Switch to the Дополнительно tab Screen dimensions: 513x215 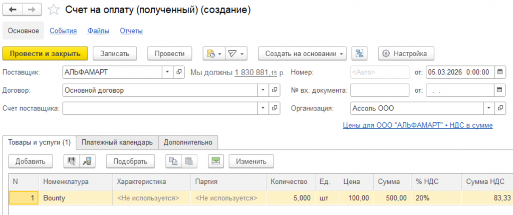pos(188,143)
